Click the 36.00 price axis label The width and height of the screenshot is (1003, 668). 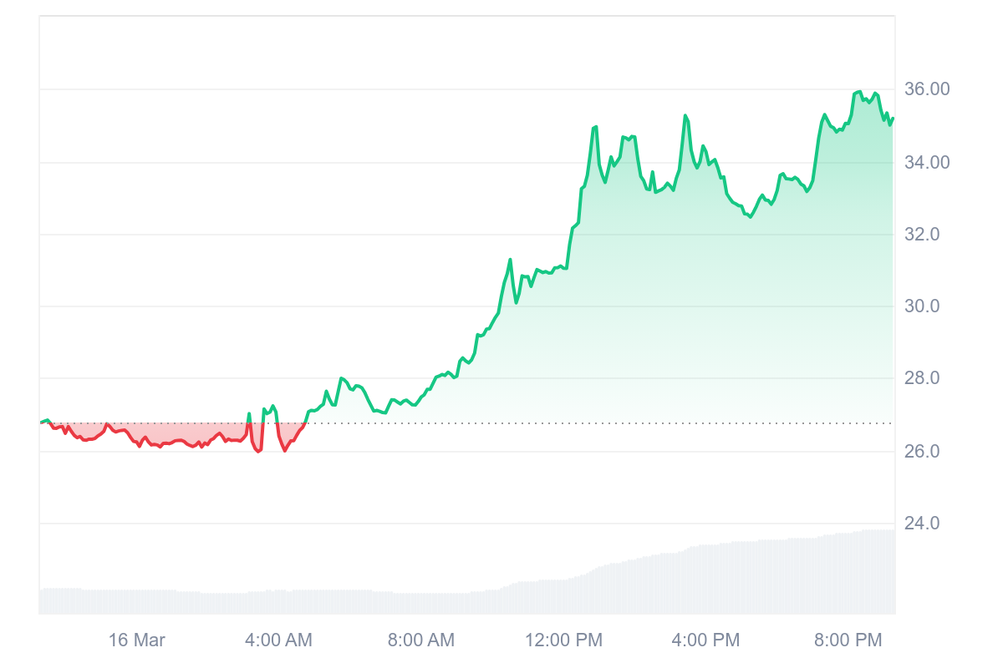pyautogui.click(x=927, y=89)
